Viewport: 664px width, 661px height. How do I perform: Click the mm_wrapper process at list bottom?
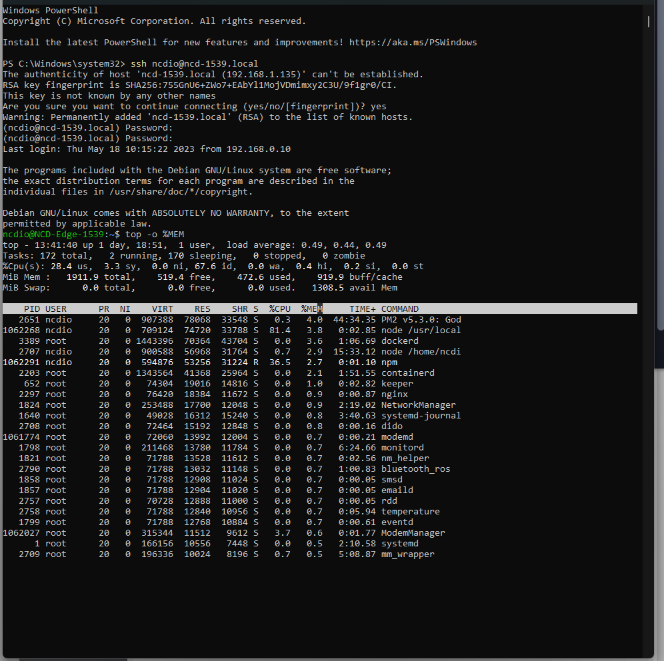tap(407, 554)
